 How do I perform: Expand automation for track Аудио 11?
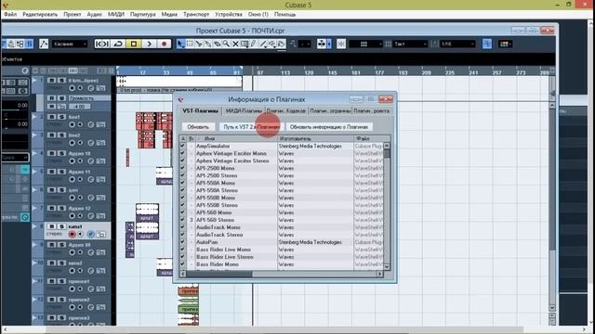pos(35,171)
